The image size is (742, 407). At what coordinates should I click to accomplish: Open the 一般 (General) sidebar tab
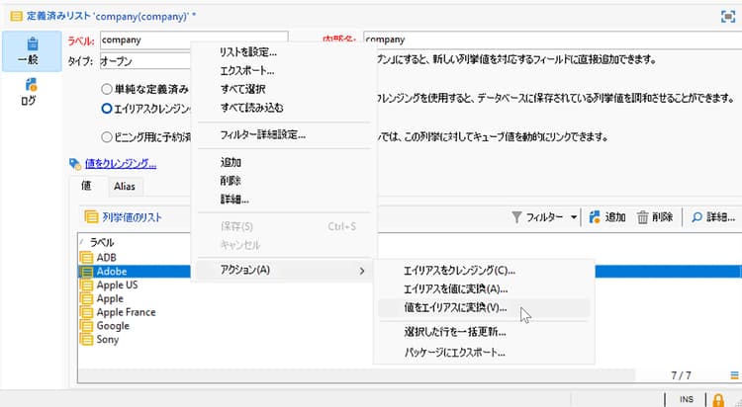pos(32,51)
